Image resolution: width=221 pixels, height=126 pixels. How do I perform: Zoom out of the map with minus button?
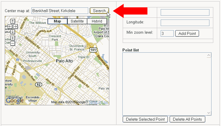[x=12, y=43]
